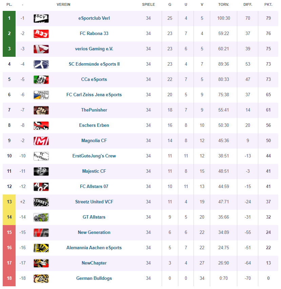Screen dimensions: 281x289
Task: Go to Eschers Erben team page
Action: coord(94,125)
